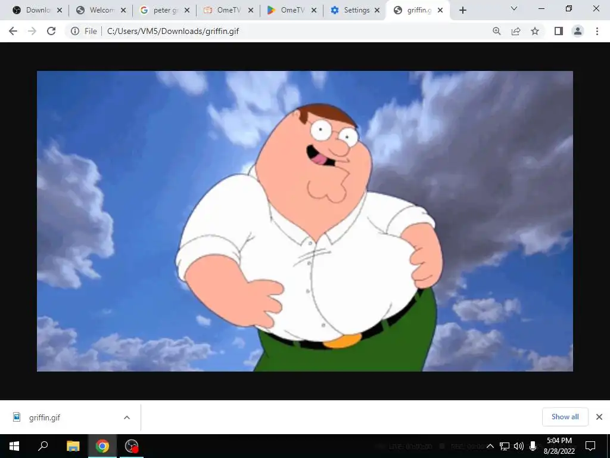Share this page via share icon
Image resolution: width=610 pixels, height=458 pixels.
(516, 31)
